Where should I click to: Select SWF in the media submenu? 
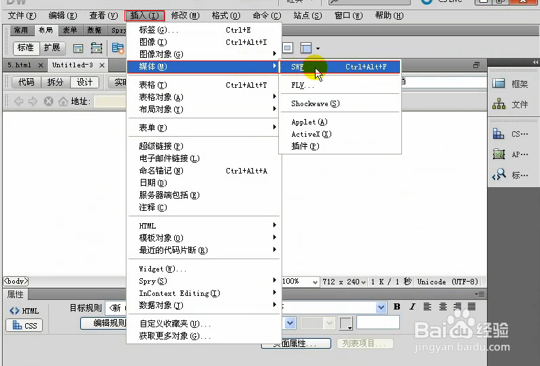tap(339, 67)
